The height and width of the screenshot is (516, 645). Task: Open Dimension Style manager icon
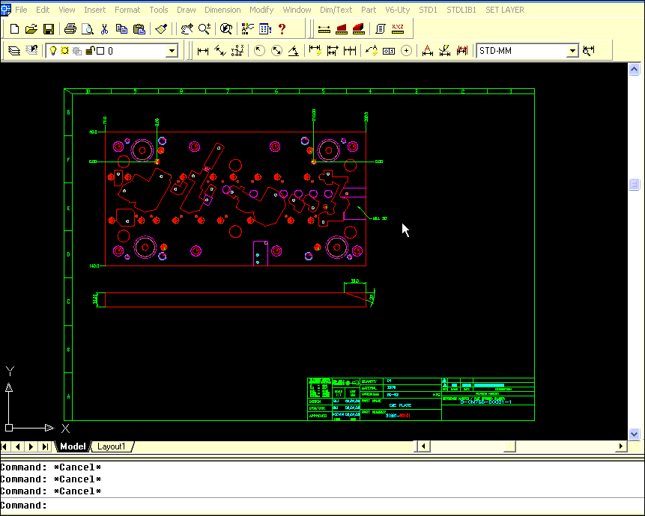pos(589,51)
